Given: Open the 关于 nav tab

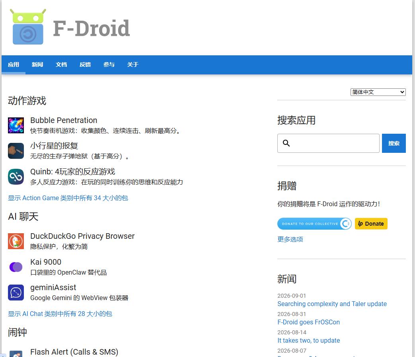Looking at the screenshot, I should [x=133, y=64].
